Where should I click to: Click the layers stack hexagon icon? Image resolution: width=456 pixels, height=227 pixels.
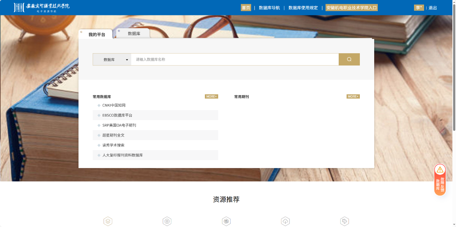108,221
